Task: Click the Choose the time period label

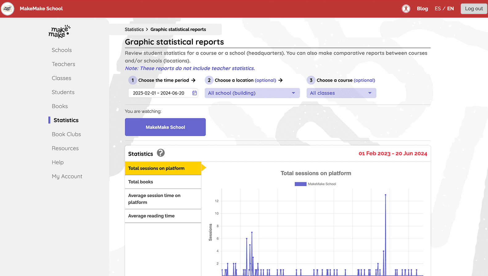Action: coord(163,80)
